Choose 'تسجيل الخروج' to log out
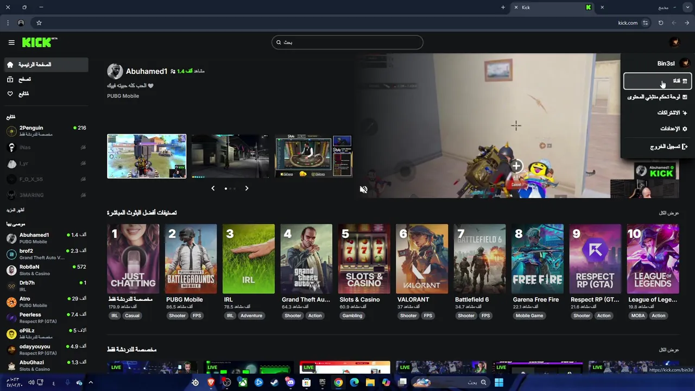The image size is (695, 391). click(x=657, y=147)
